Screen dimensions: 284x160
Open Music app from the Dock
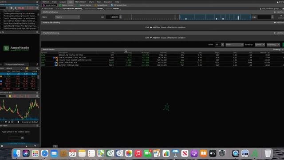[x=138, y=153]
